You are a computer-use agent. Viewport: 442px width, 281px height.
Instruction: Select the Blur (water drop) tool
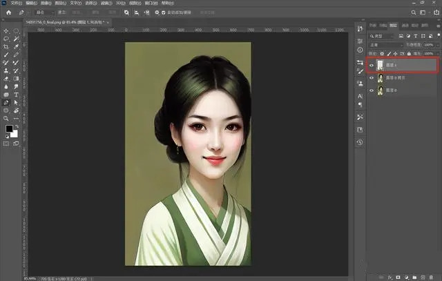[x=6, y=86]
